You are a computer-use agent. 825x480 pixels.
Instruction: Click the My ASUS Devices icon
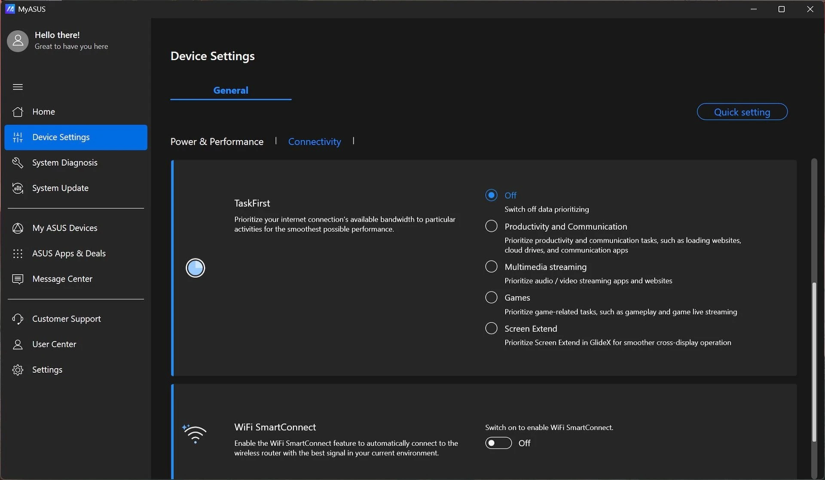(x=18, y=228)
